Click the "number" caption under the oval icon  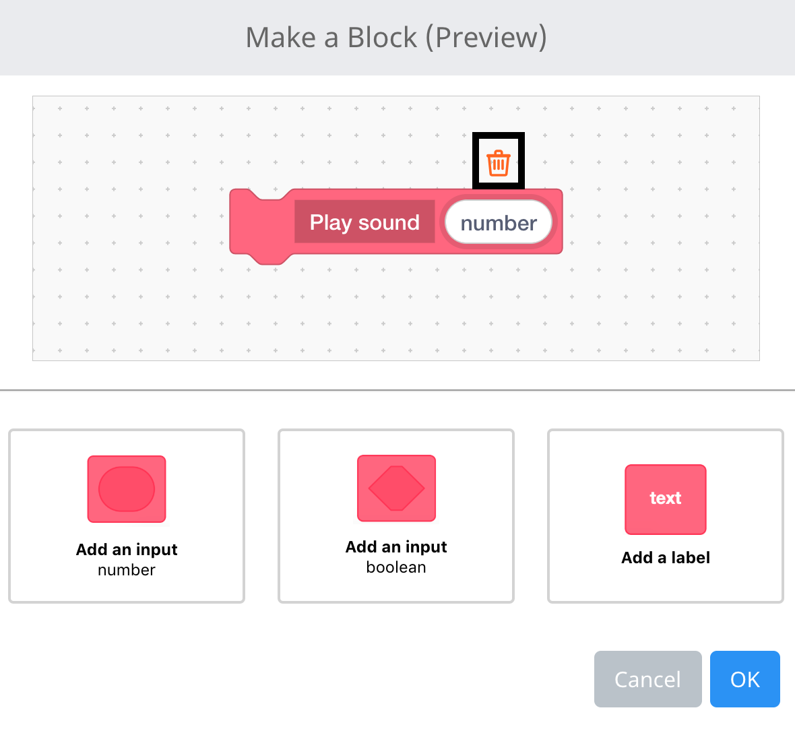[126, 569]
